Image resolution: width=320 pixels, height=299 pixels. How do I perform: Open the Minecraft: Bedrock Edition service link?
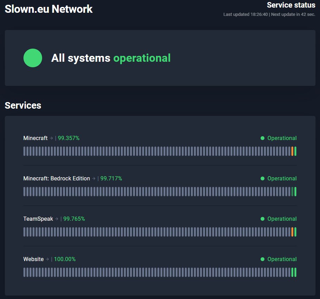point(57,178)
